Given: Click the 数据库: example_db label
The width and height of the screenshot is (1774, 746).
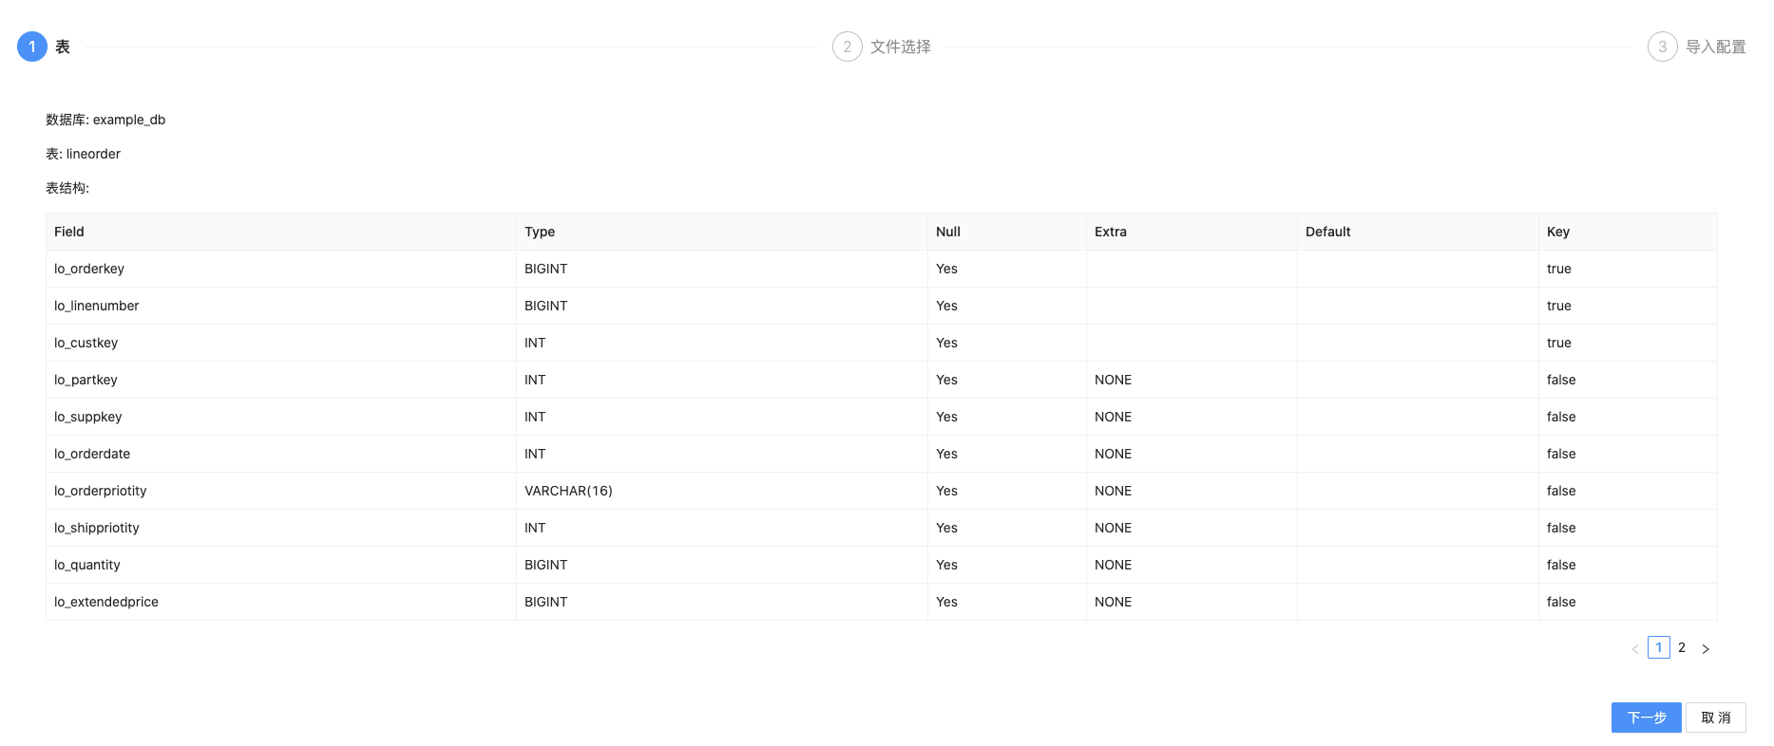Looking at the screenshot, I should pyautogui.click(x=105, y=120).
